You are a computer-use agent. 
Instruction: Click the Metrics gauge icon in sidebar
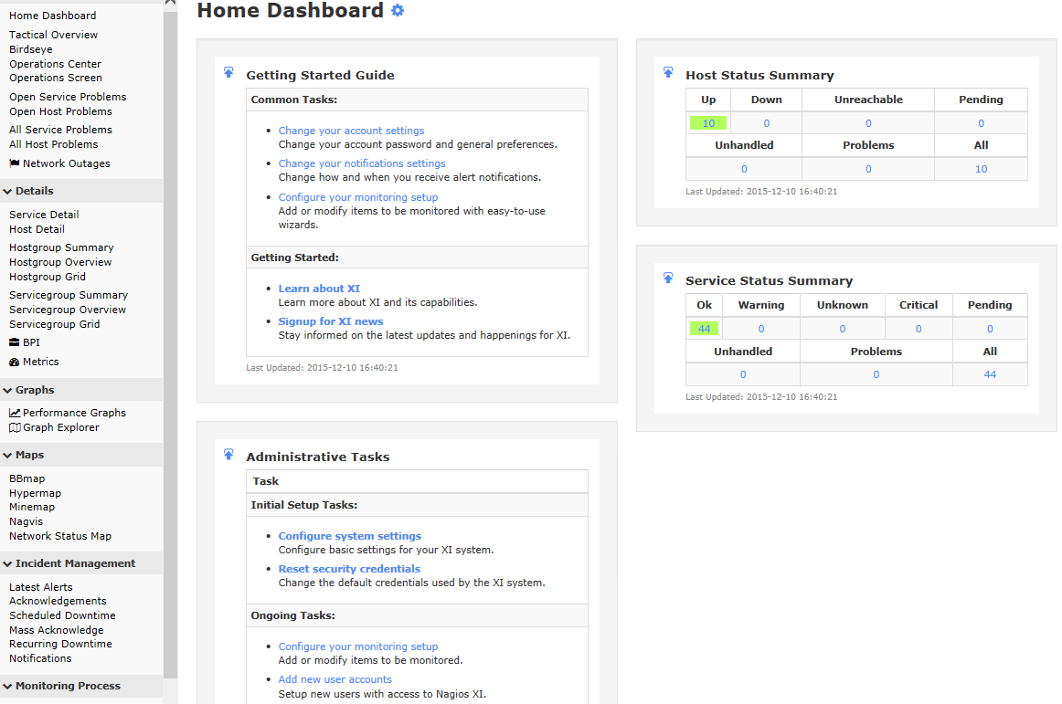(15, 362)
